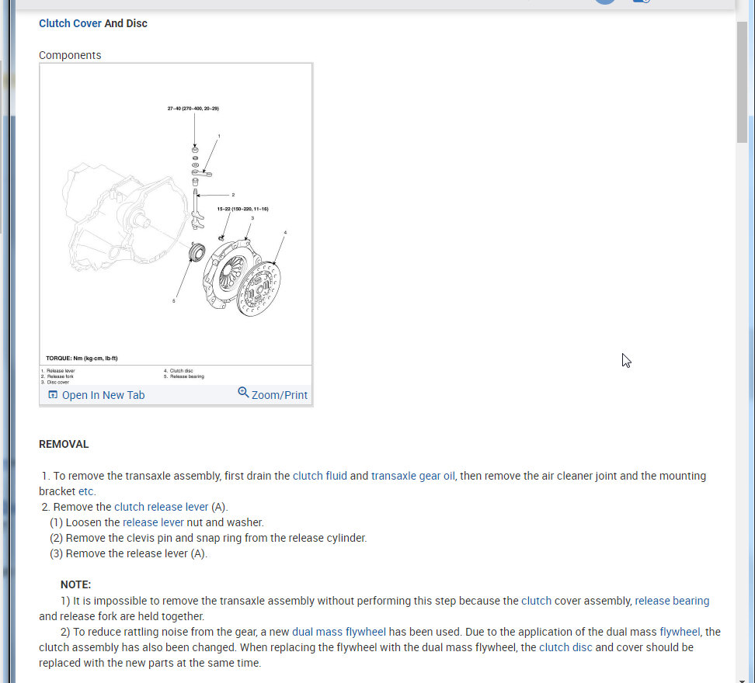Screen dimensions: 755x683
Task: Follow the 'dual mass flywheel' link
Action: (339, 632)
